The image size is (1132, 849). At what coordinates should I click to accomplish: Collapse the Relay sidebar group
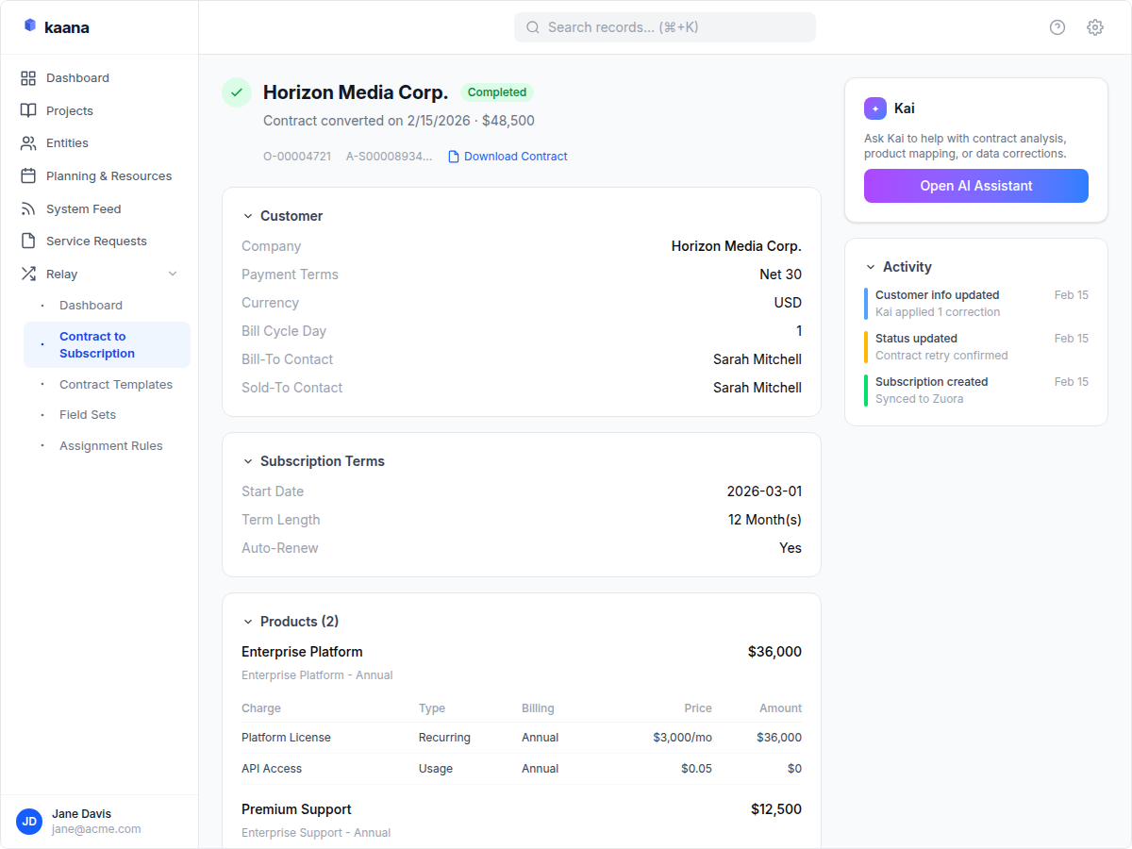[172, 274]
